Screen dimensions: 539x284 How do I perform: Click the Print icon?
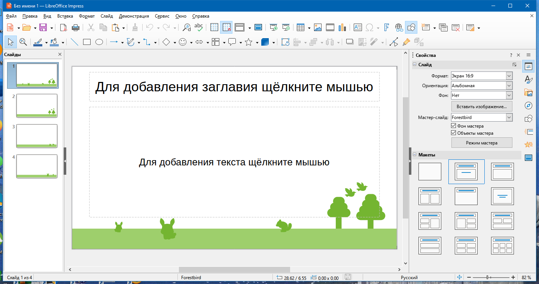pos(75,27)
